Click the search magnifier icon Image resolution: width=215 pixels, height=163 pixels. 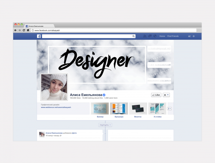[133, 36]
